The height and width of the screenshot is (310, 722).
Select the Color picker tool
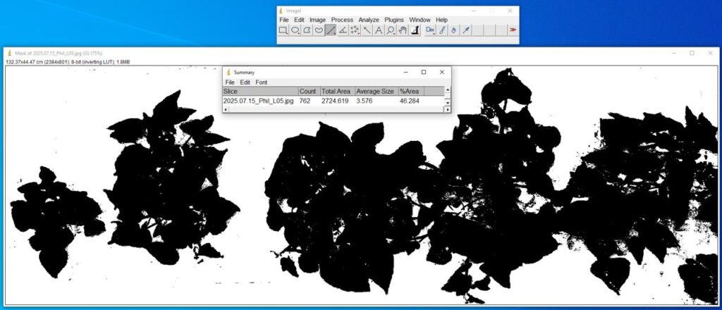coord(415,30)
